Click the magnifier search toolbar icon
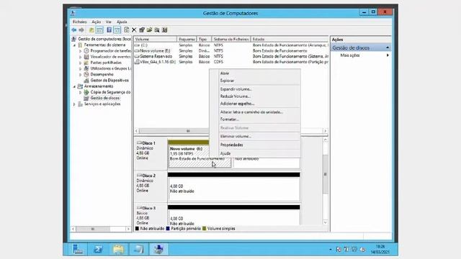 pos(157,30)
